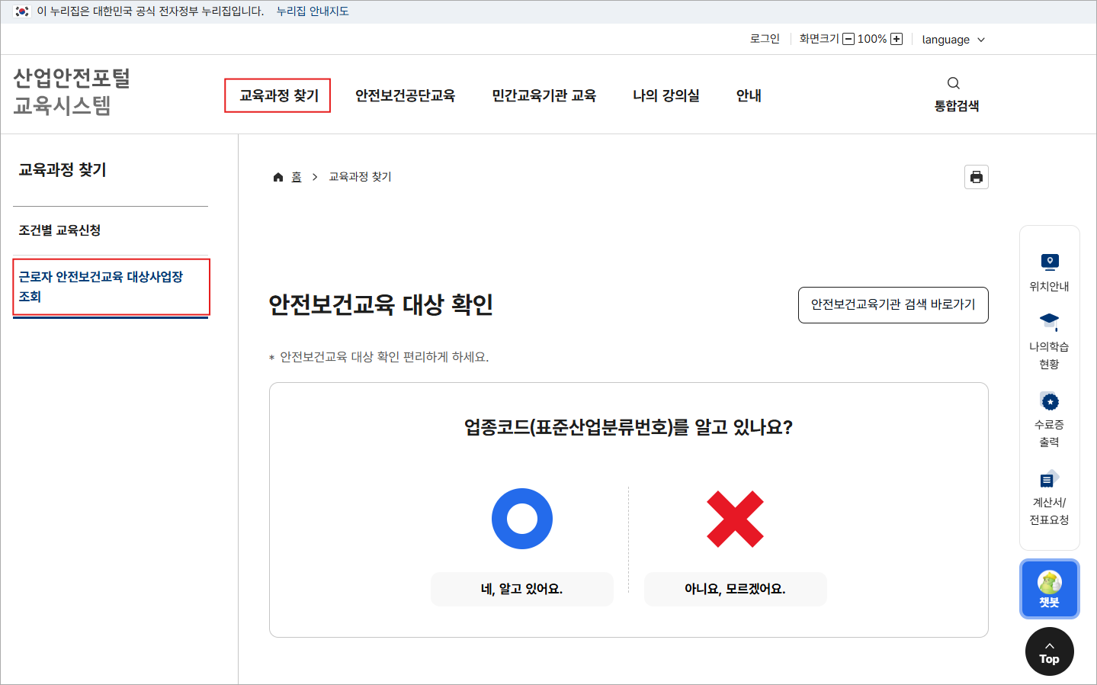Choose '네, 알고 있어요.' option

(x=521, y=589)
